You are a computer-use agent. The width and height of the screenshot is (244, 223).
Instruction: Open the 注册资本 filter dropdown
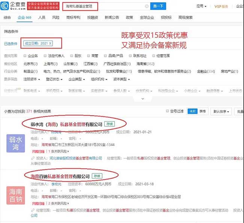tap(32, 79)
